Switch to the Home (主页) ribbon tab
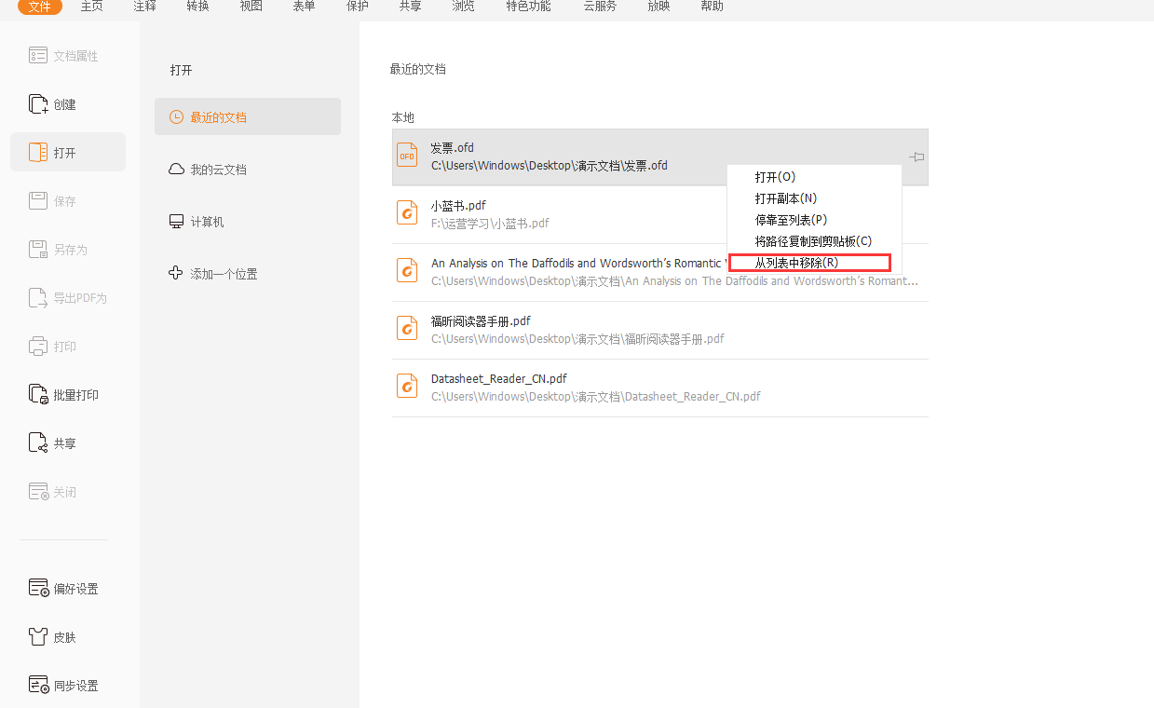This screenshot has height=708, width=1154. (x=91, y=7)
